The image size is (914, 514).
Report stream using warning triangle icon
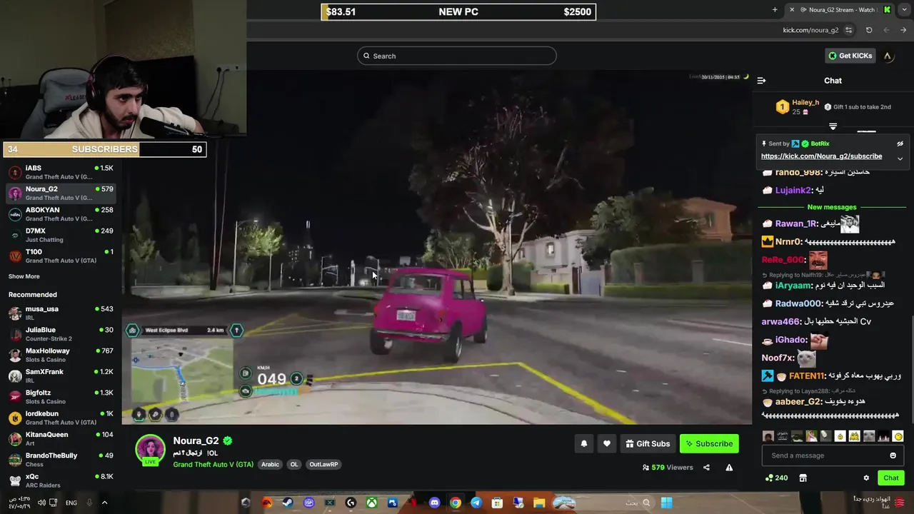[x=729, y=468]
